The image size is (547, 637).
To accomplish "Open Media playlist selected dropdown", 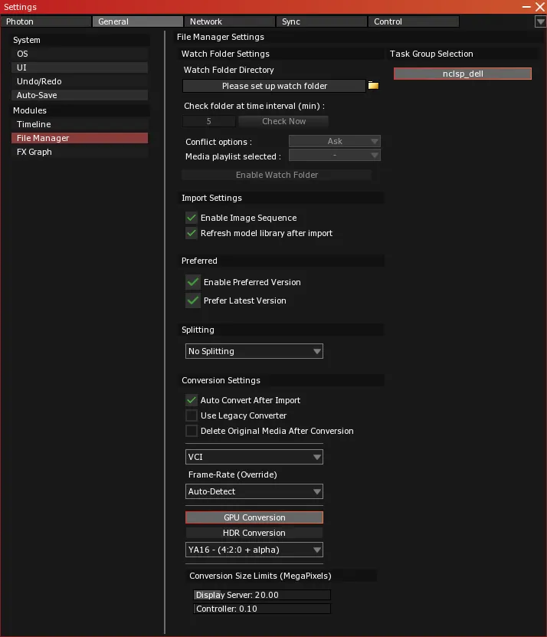I will click(x=335, y=155).
